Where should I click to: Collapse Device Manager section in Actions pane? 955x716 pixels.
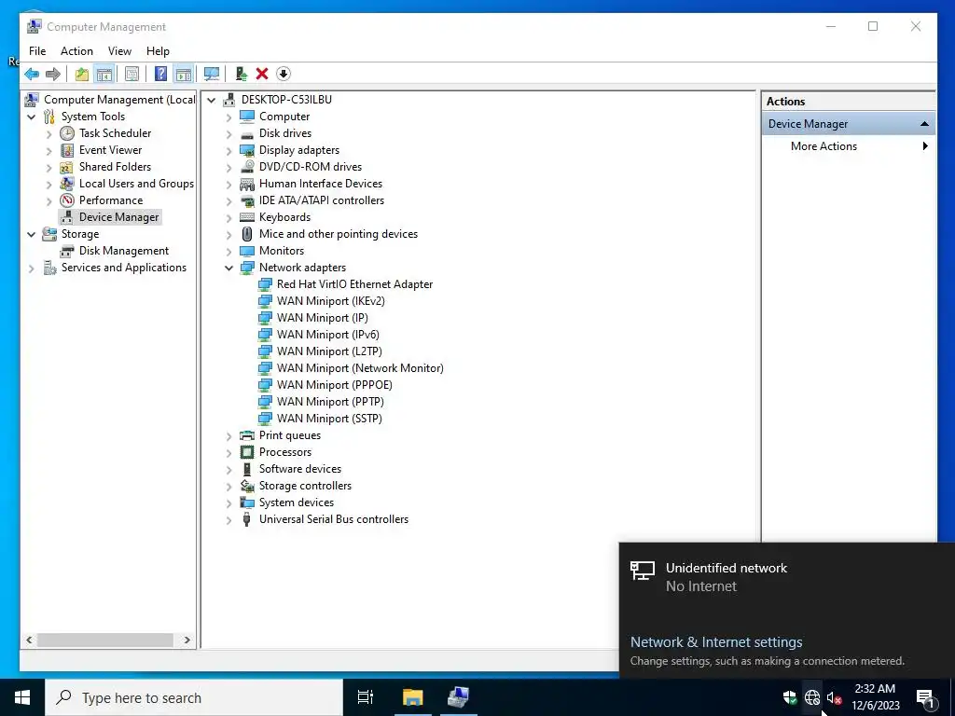[924, 124]
